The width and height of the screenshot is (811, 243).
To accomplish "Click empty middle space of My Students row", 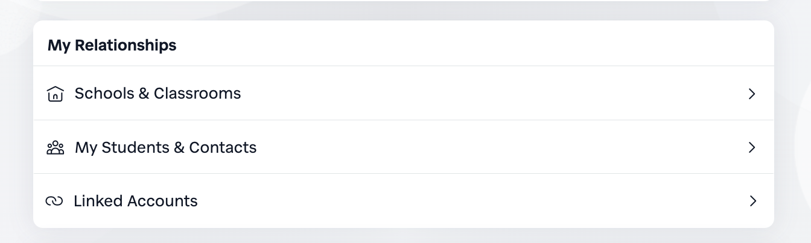I will tap(483, 147).
